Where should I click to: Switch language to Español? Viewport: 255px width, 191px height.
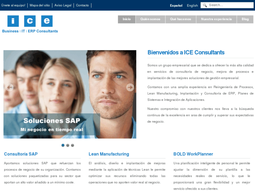[176, 6]
